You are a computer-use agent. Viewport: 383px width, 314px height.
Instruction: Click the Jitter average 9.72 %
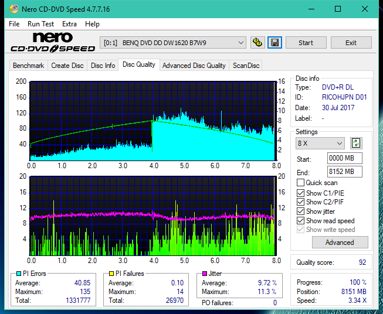coord(267,283)
